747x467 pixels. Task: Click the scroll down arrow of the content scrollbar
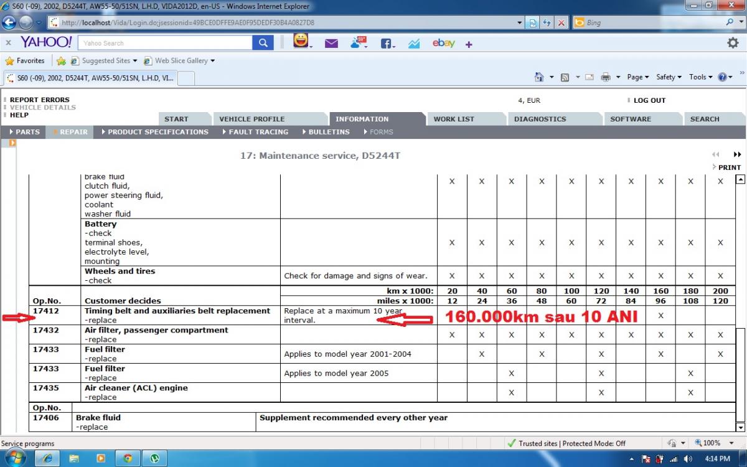[740, 427]
